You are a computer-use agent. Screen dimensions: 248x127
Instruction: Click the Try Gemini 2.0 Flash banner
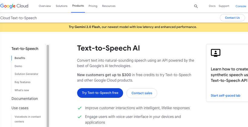(133, 27)
